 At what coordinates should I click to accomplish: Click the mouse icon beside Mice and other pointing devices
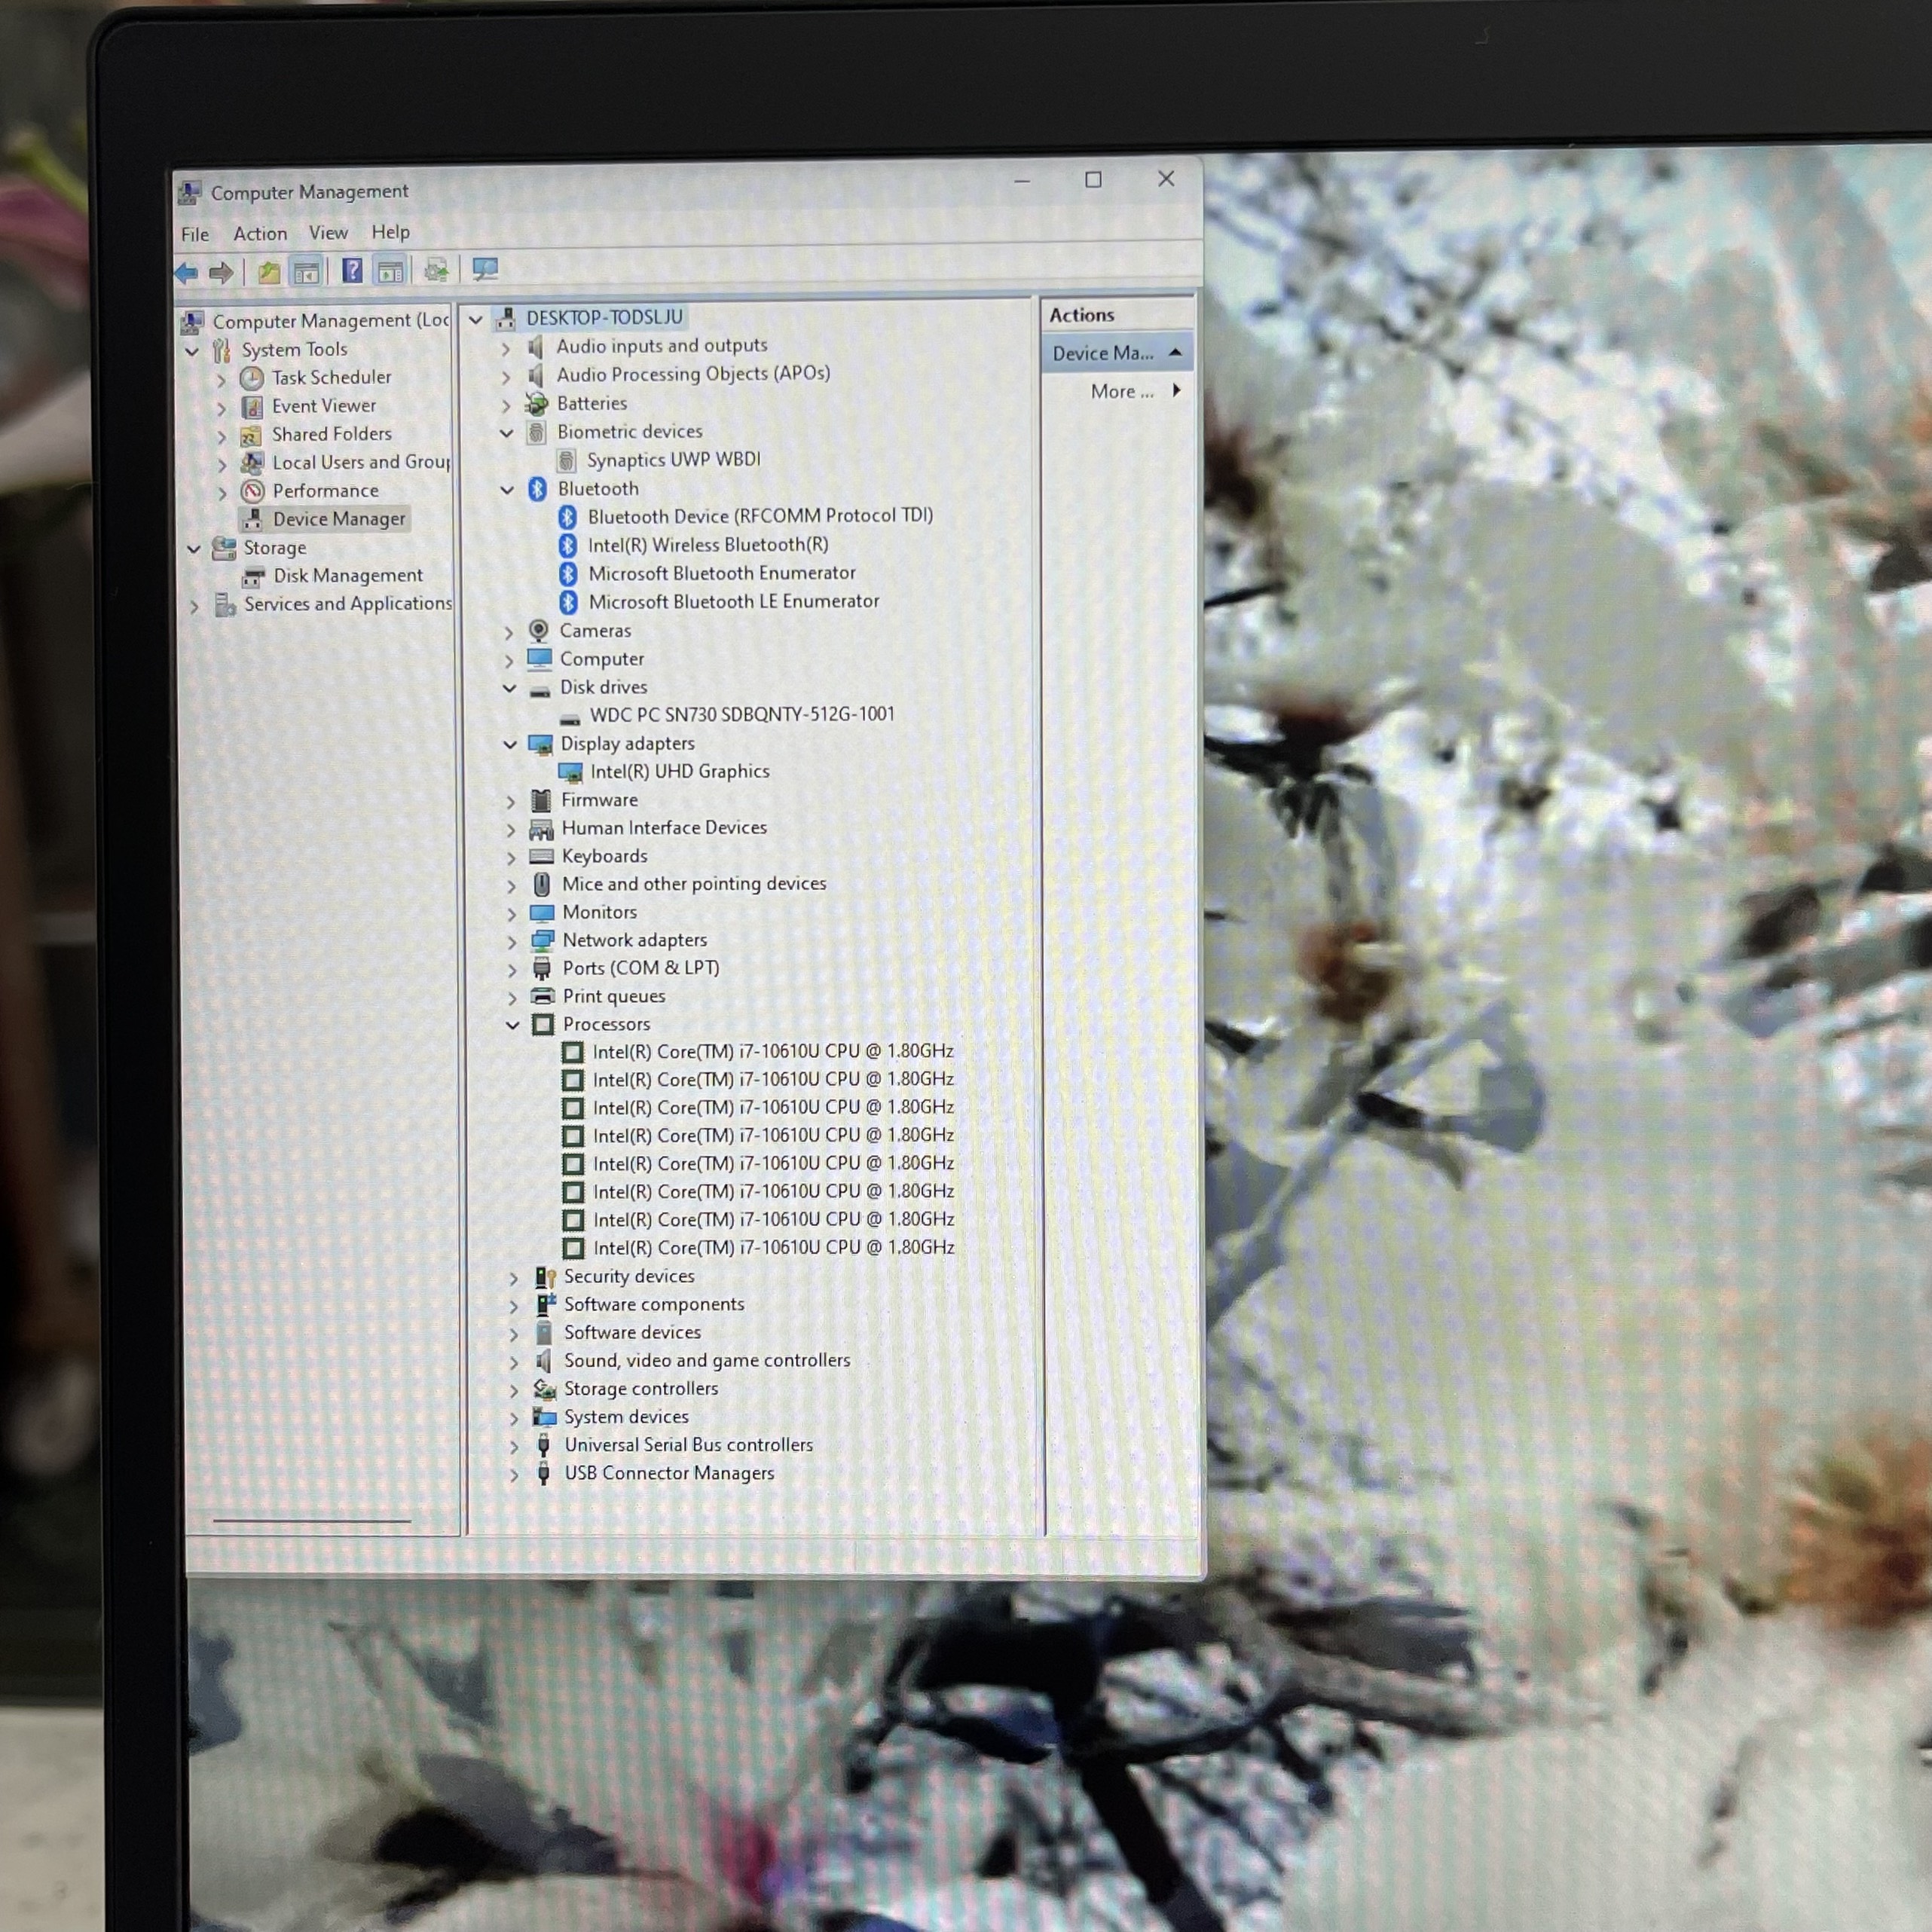click(541, 884)
